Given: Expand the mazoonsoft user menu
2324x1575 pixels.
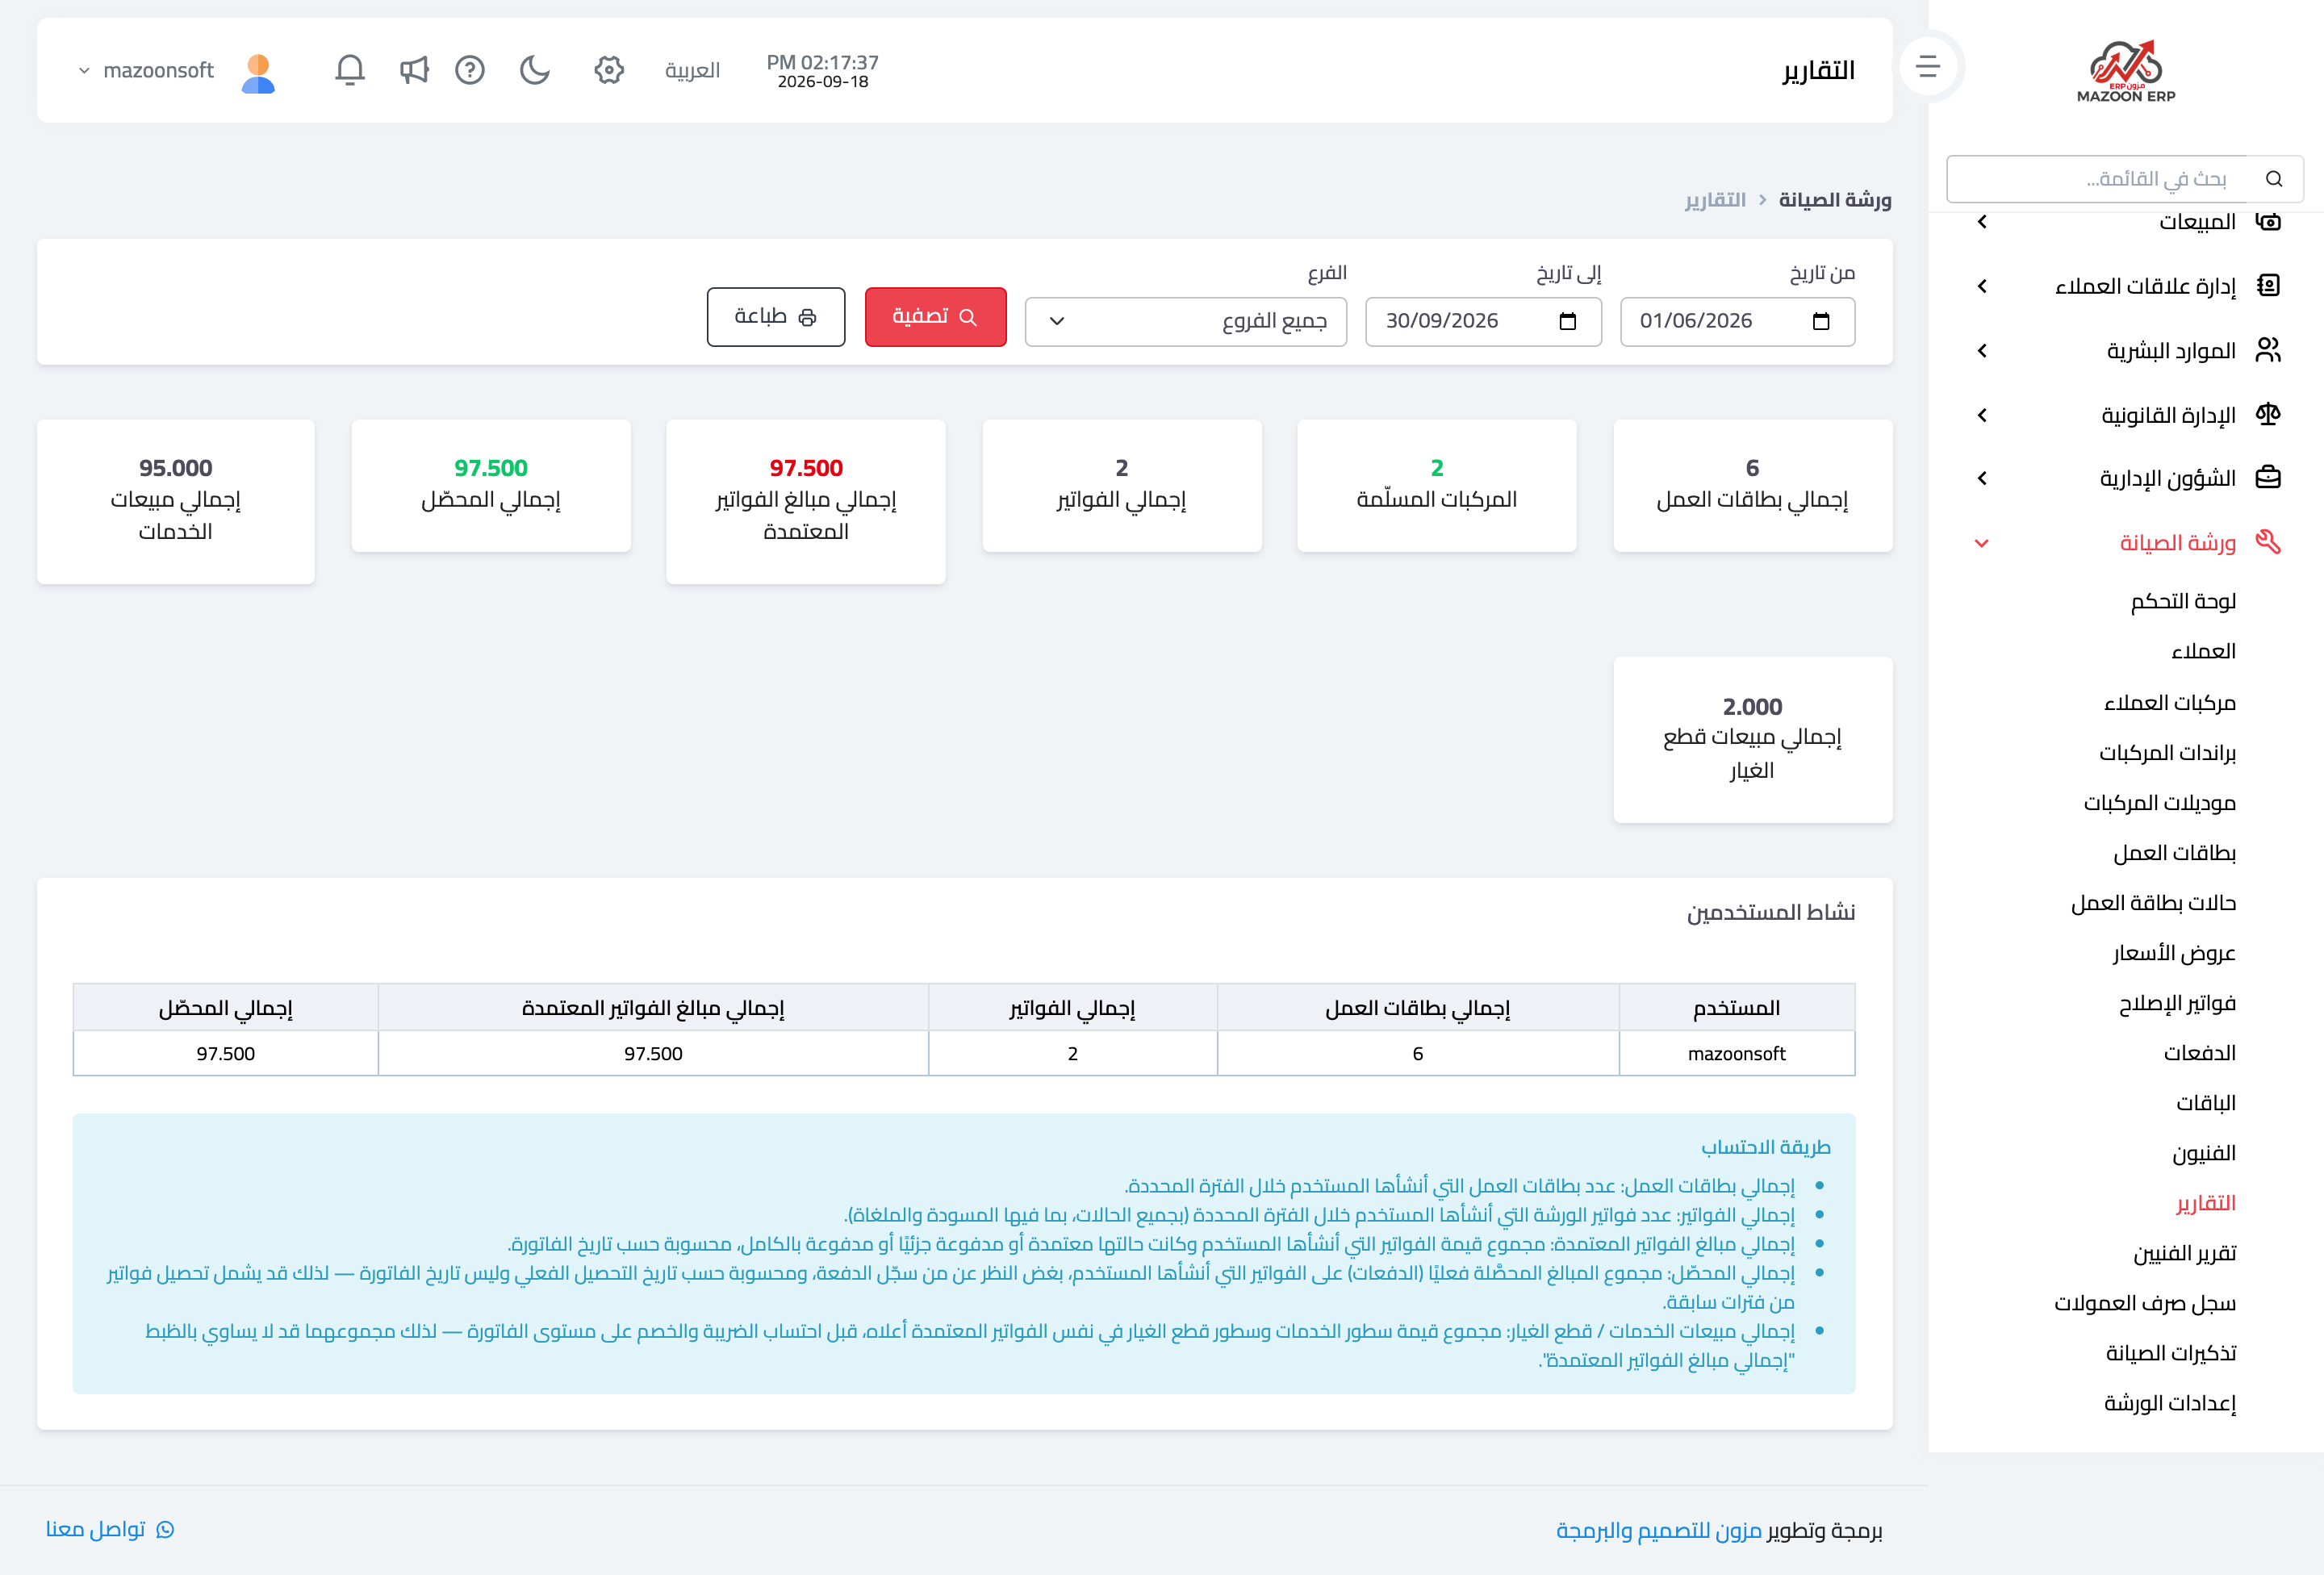Looking at the screenshot, I should click(x=146, y=70).
